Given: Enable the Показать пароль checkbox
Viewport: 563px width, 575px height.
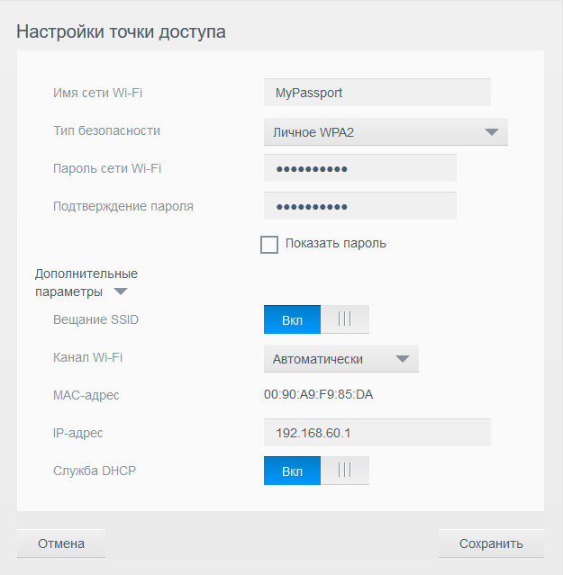Looking at the screenshot, I should (x=269, y=244).
